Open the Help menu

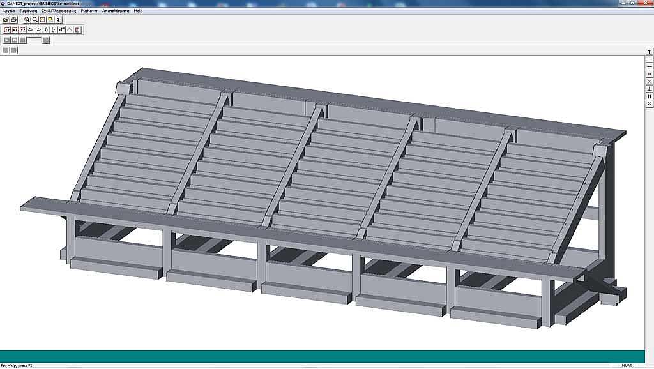(x=138, y=11)
